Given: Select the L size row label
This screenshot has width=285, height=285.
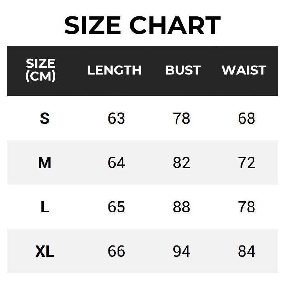Looking at the screenshot, I should [x=45, y=207].
